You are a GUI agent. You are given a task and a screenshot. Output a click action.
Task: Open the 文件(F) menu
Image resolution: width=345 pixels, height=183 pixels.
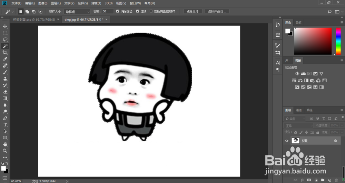point(17,3)
